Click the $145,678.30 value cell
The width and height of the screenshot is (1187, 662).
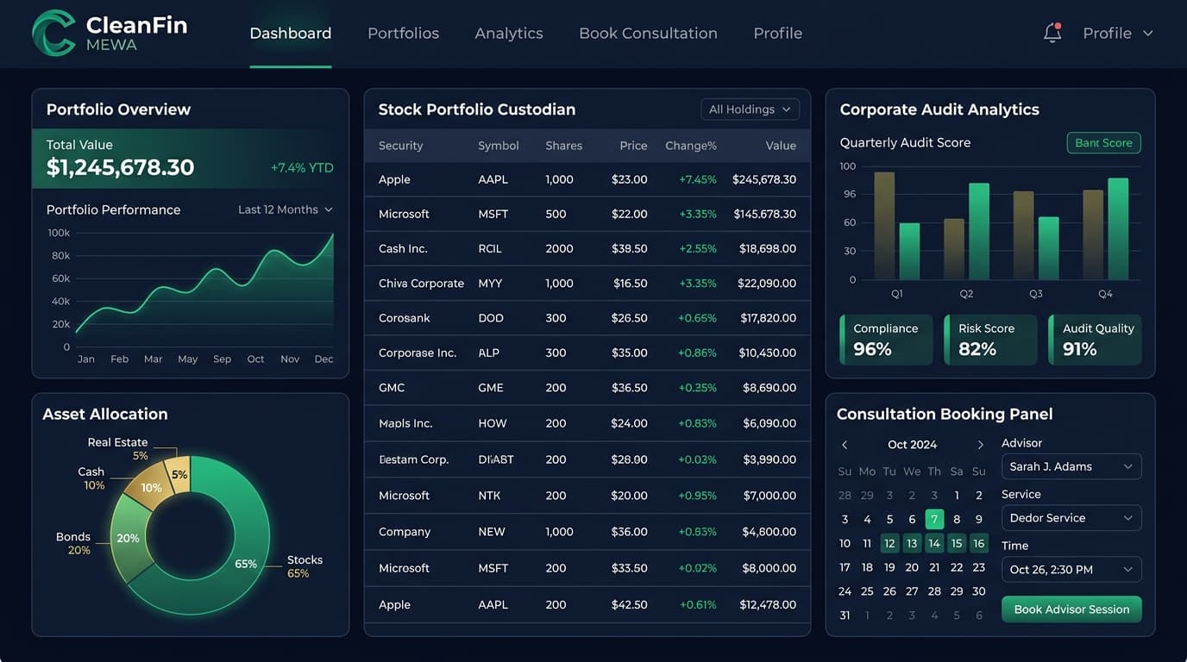(x=765, y=214)
